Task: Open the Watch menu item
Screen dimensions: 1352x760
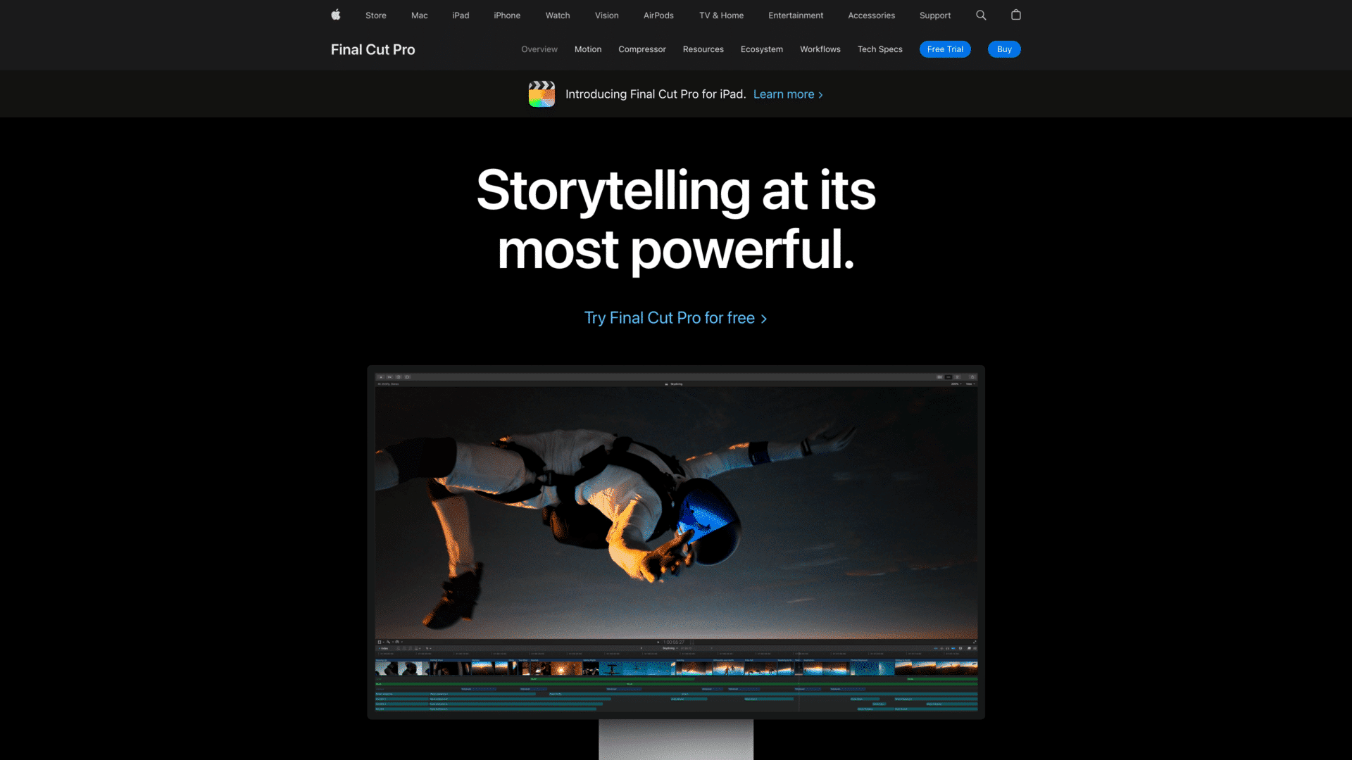Action: pyautogui.click(x=558, y=15)
